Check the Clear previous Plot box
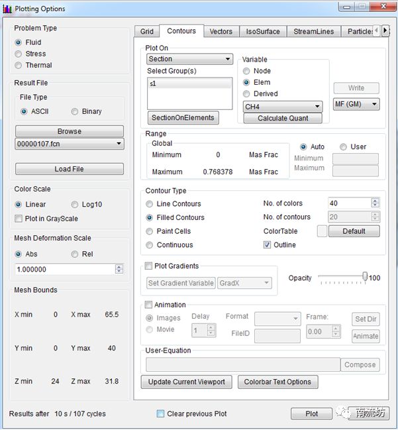398x430 pixels. click(160, 414)
